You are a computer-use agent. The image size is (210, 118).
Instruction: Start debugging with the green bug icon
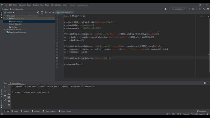coord(193,9)
